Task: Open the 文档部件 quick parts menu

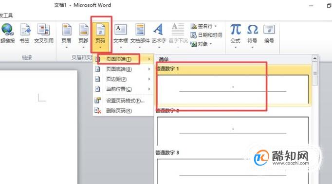Action: [140, 35]
